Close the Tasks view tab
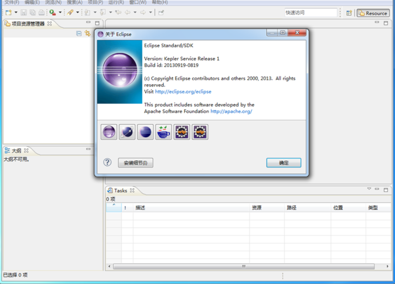The image size is (395, 284). (132, 191)
